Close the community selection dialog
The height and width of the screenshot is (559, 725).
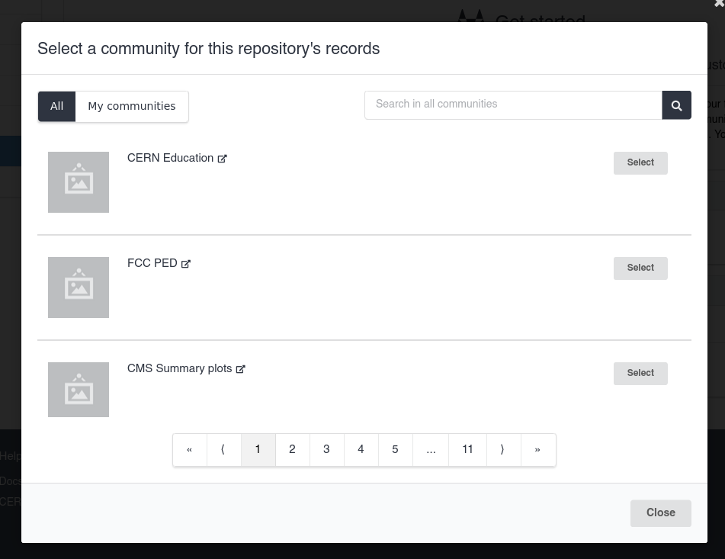coord(660,513)
